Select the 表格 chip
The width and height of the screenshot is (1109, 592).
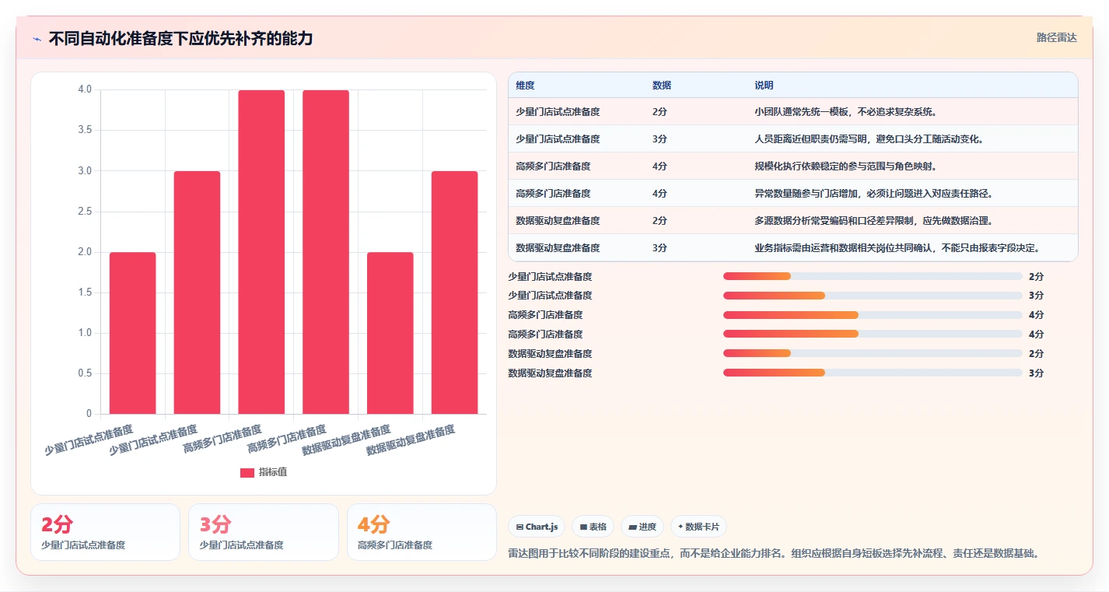(593, 527)
